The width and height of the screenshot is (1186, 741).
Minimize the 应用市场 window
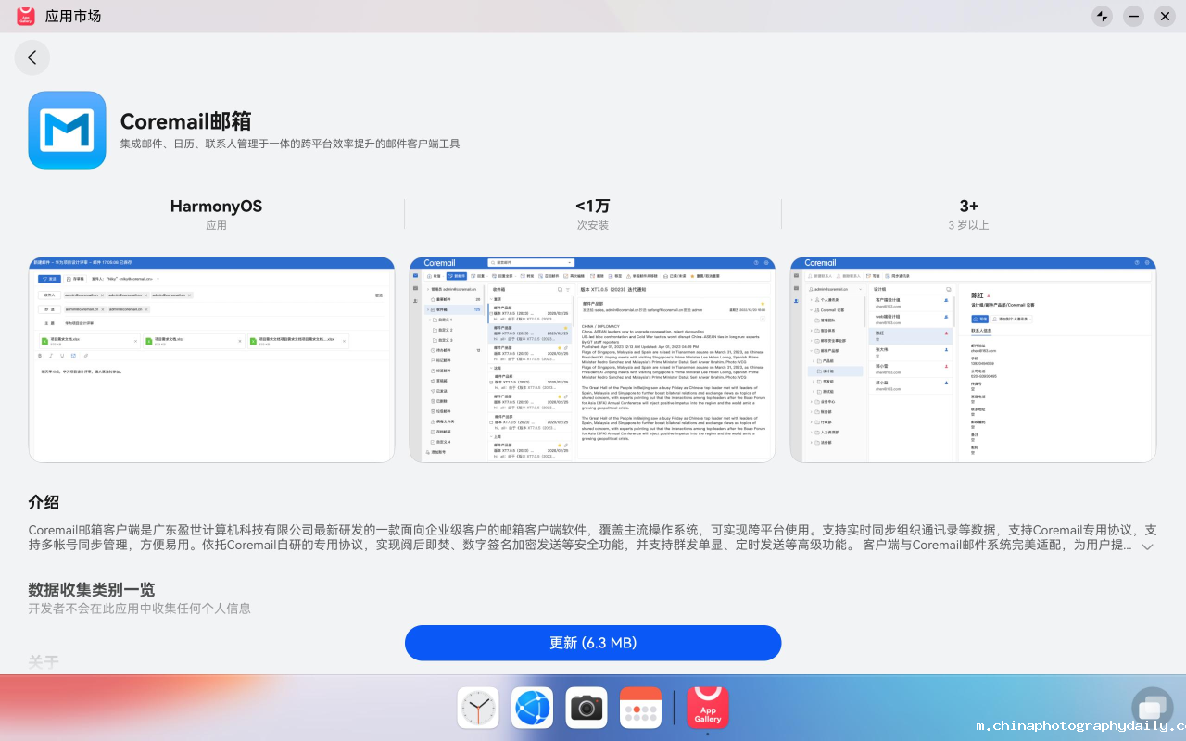coord(1133,16)
